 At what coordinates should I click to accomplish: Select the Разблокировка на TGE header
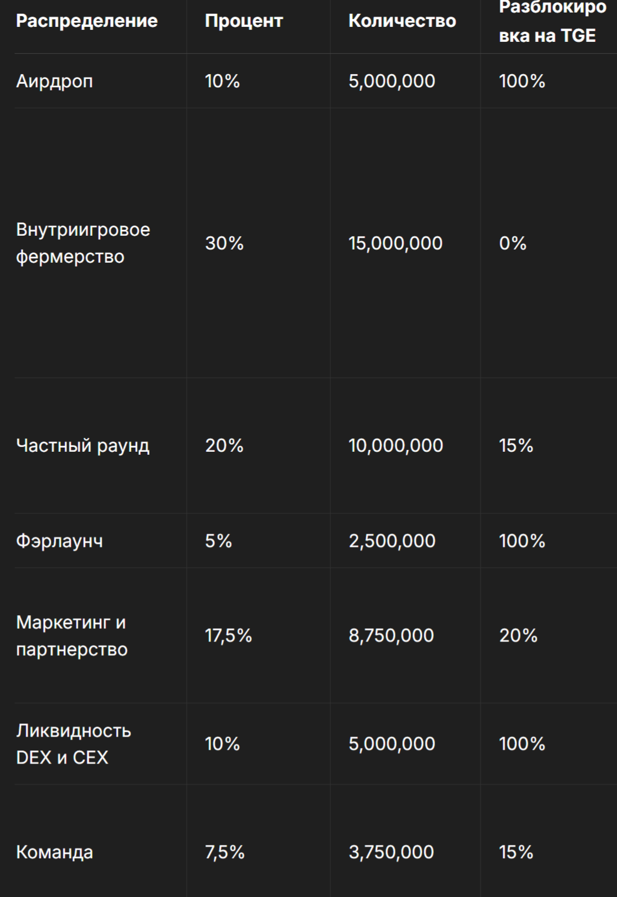[x=552, y=22]
